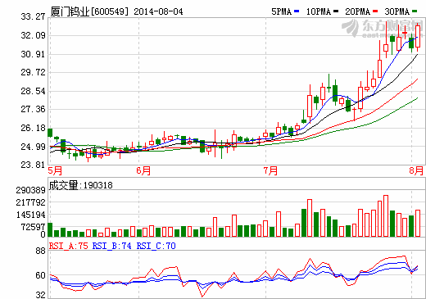
Task: Click the 6月 month marker
Action: coord(143,170)
